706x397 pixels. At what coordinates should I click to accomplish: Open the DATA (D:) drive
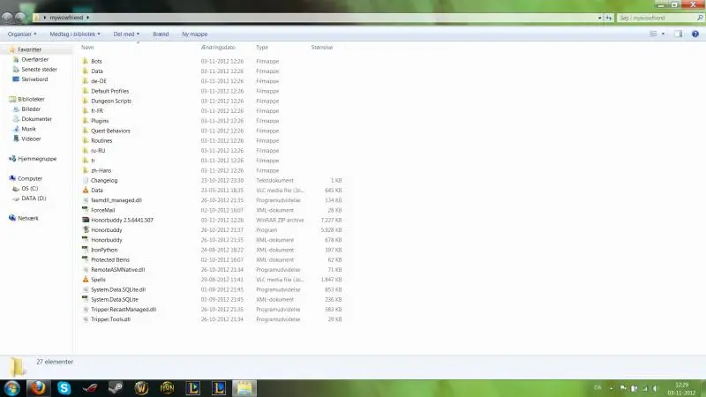34,198
